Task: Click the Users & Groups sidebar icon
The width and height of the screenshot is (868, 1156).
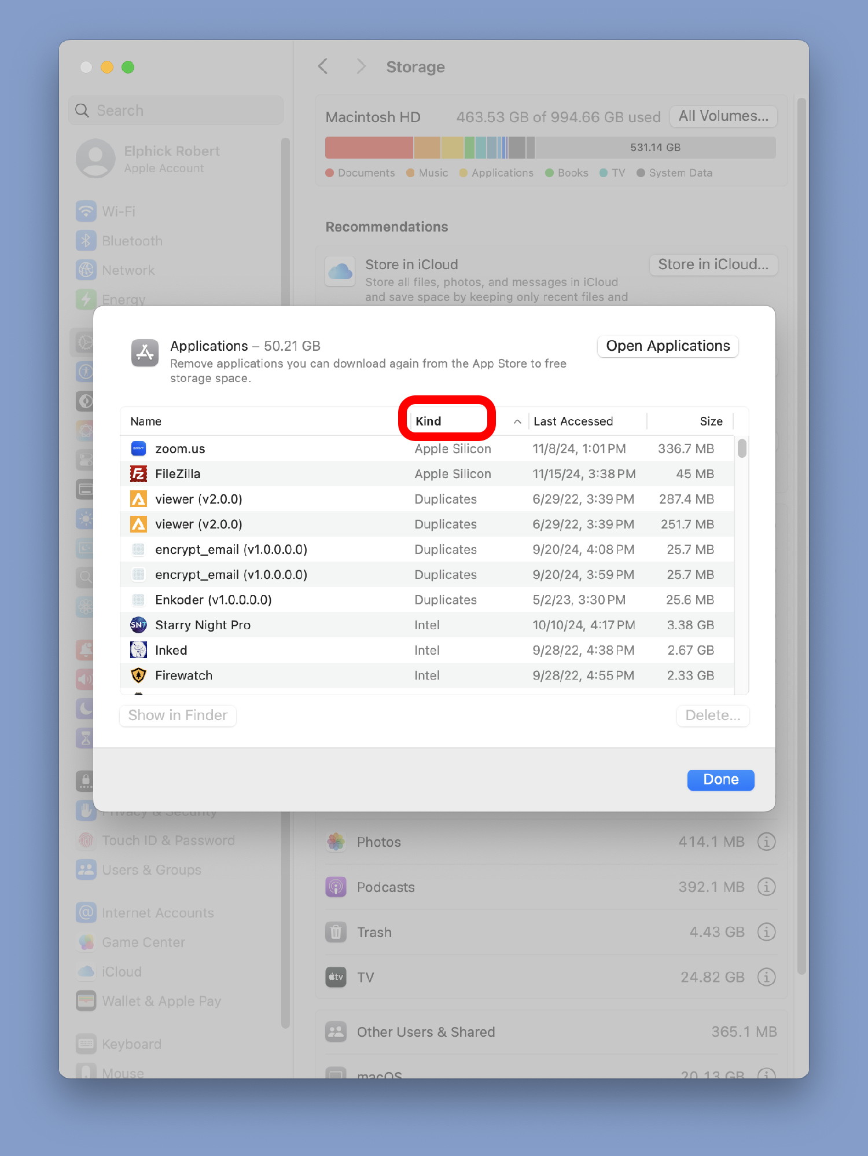Action: (86, 869)
